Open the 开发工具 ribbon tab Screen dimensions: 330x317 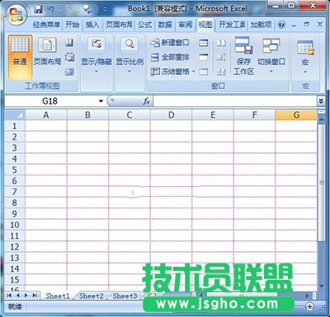coord(232,25)
